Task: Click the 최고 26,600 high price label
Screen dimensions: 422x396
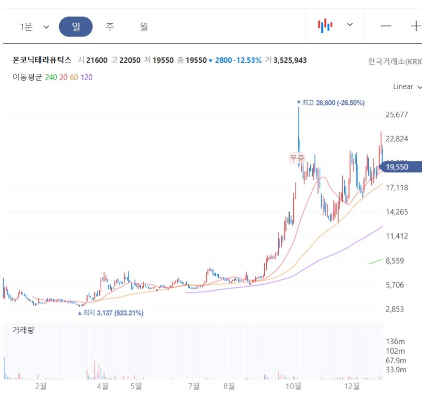Action: click(x=331, y=103)
